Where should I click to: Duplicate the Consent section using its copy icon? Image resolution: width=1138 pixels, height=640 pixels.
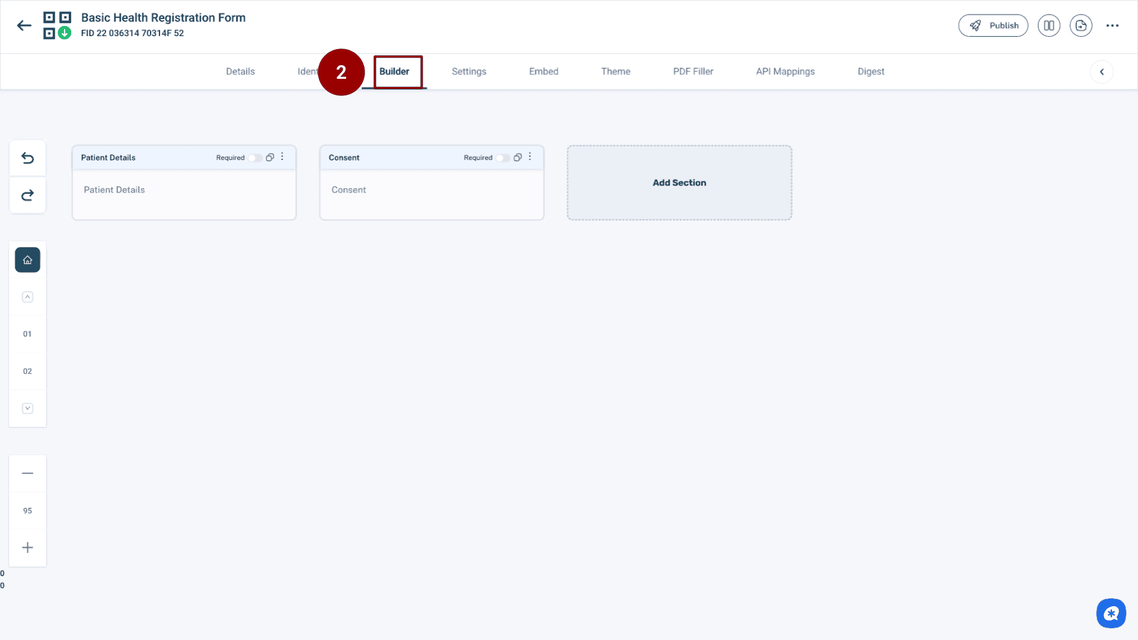(x=517, y=157)
